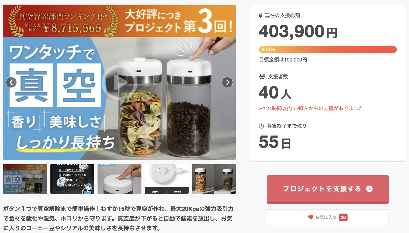Click the 403% funding progress bar
Screen dimensions: 409x233
[328, 50]
